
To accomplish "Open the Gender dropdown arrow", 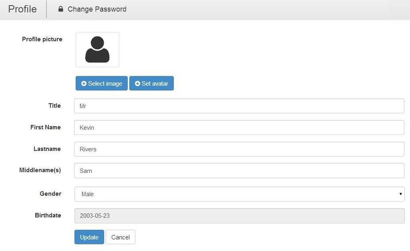I will click(x=400, y=194).
